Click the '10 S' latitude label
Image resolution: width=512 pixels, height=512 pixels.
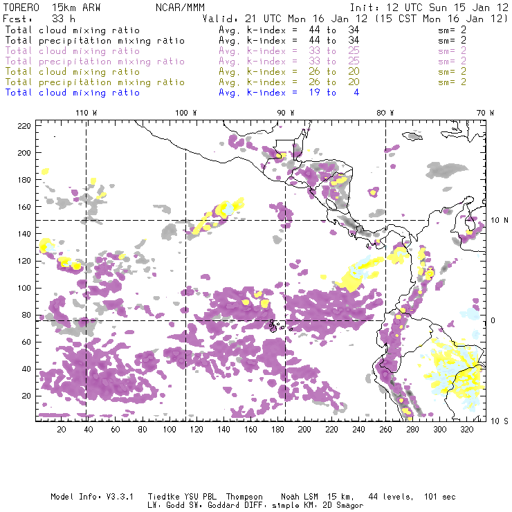tap(500, 421)
